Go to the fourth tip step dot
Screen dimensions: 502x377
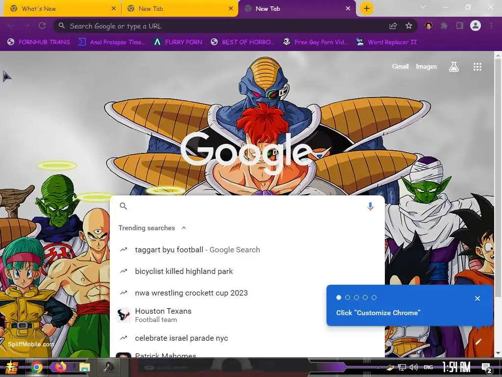365,297
